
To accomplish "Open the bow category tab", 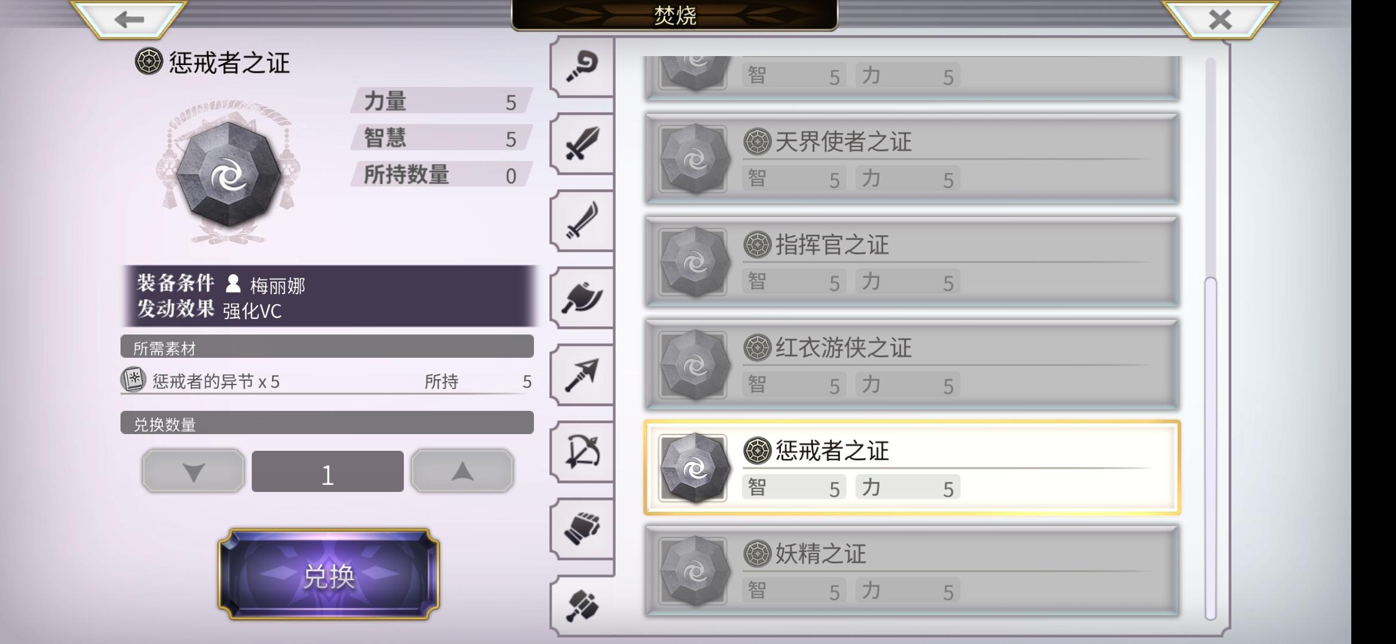I will (x=582, y=451).
